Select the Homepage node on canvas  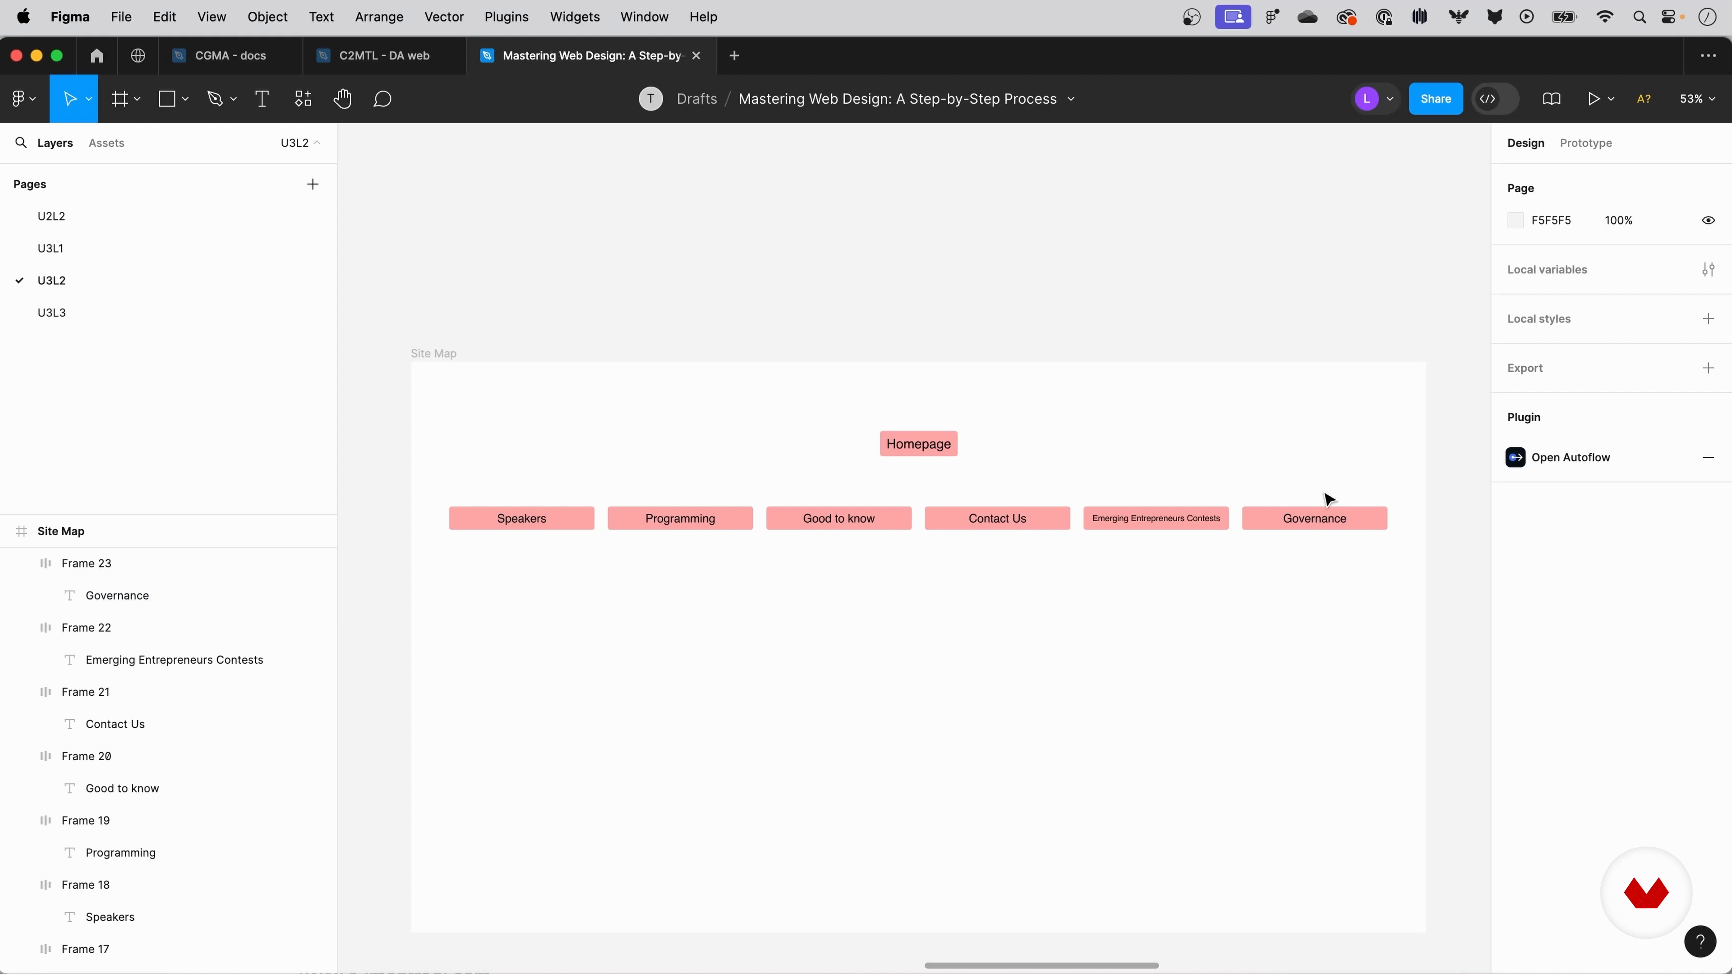point(918,444)
